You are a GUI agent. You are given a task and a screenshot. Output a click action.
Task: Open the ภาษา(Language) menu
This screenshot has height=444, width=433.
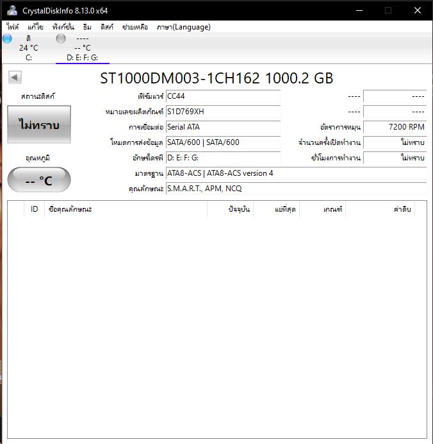click(183, 27)
